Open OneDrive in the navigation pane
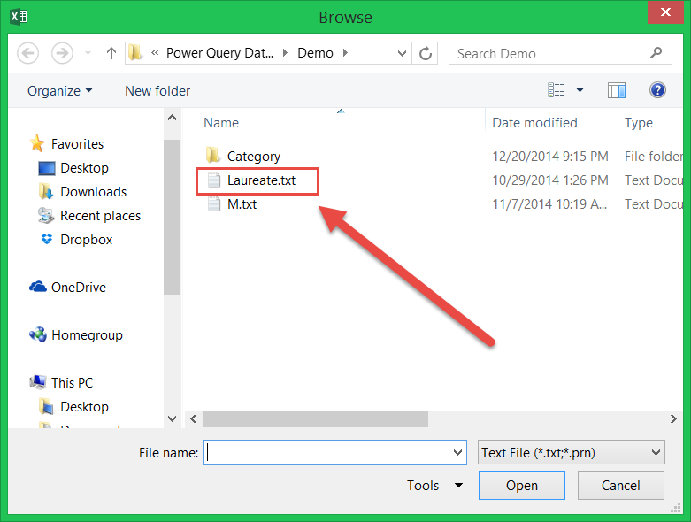This screenshot has width=691, height=522. (x=78, y=288)
